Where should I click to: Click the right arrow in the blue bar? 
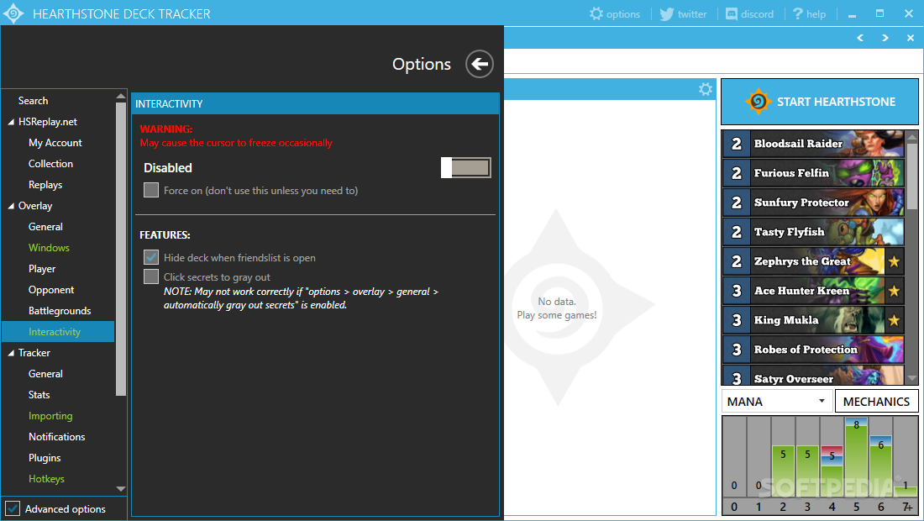pyautogui.click(x=885, y=38)
